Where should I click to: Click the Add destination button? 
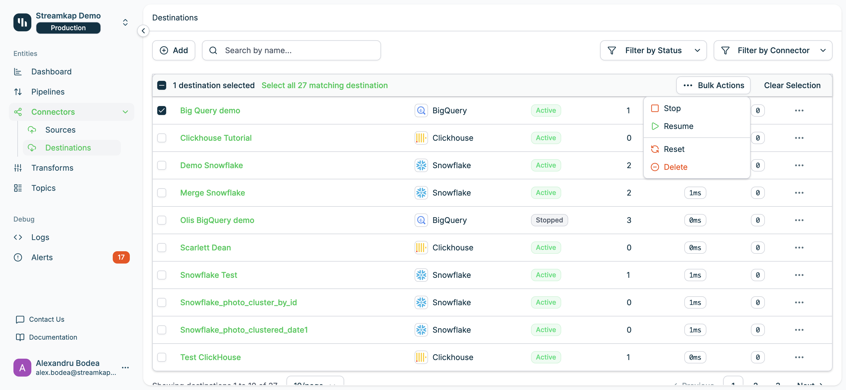(174, 50)
